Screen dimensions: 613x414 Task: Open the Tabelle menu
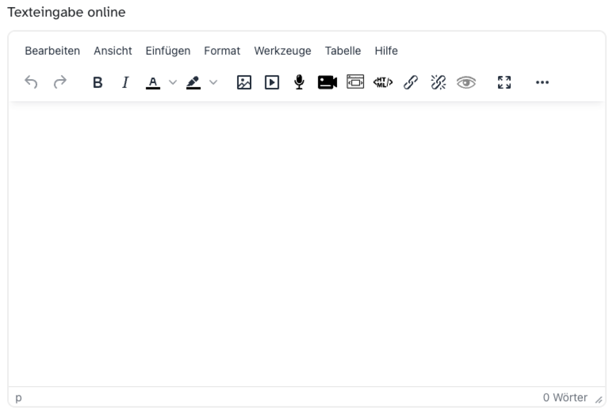click(x=343, y=51)
